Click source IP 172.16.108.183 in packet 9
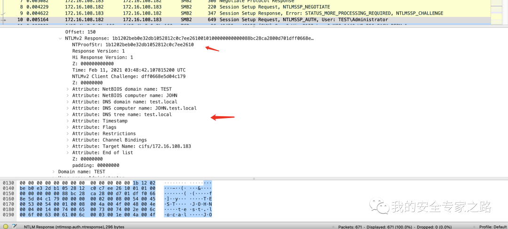508x229 pixels. (x=84, y=13)
